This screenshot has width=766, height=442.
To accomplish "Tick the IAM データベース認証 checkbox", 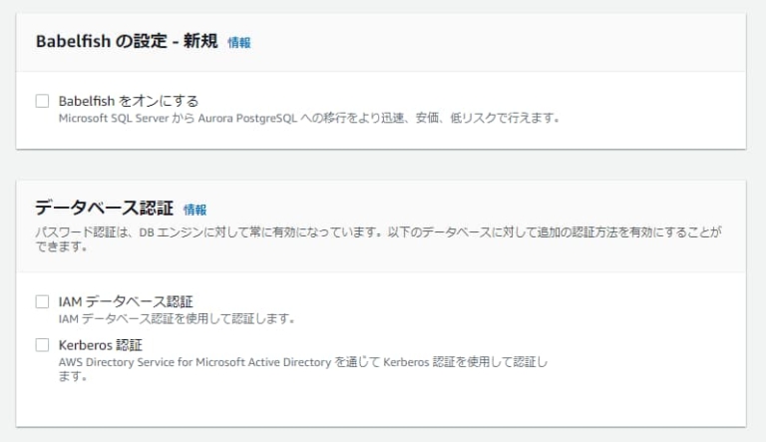I will [x=42, y=301].
